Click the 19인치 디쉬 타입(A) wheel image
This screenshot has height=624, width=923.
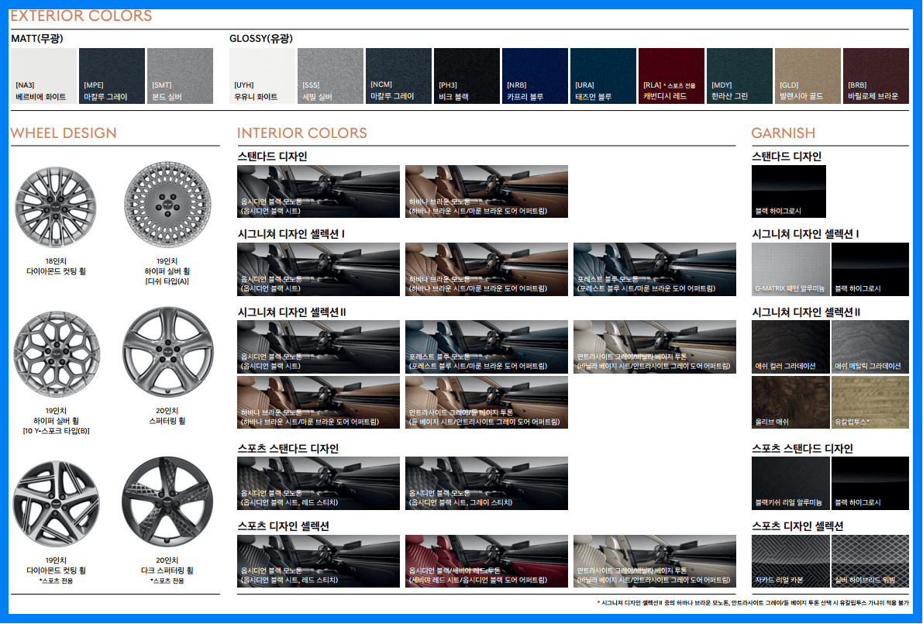pyautogui.click(x=167, y=205)
